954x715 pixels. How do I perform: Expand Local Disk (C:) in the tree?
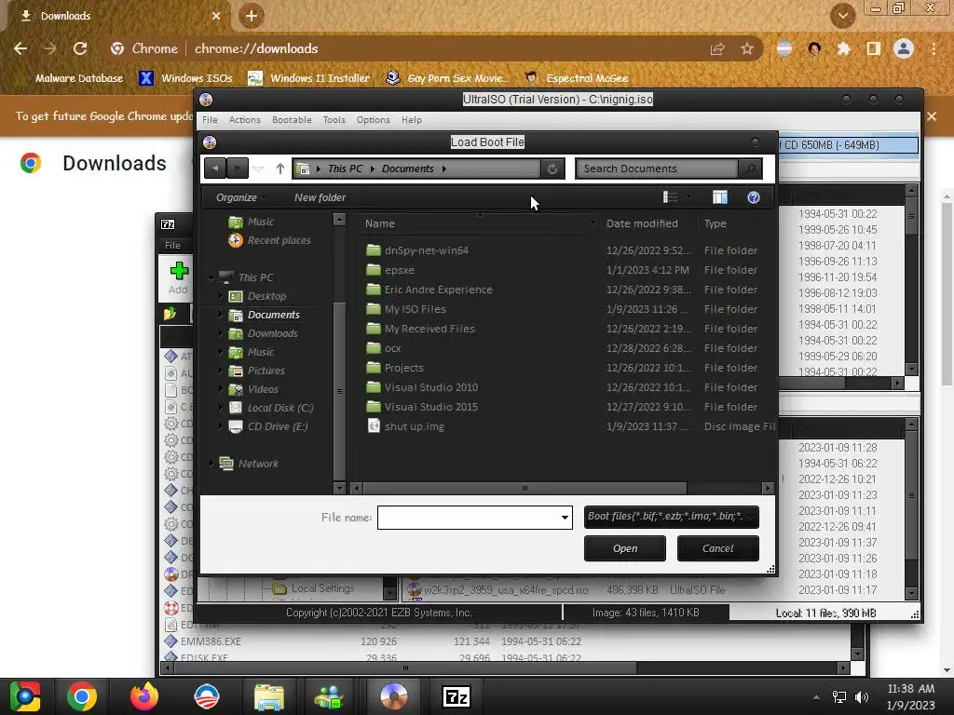220,408
